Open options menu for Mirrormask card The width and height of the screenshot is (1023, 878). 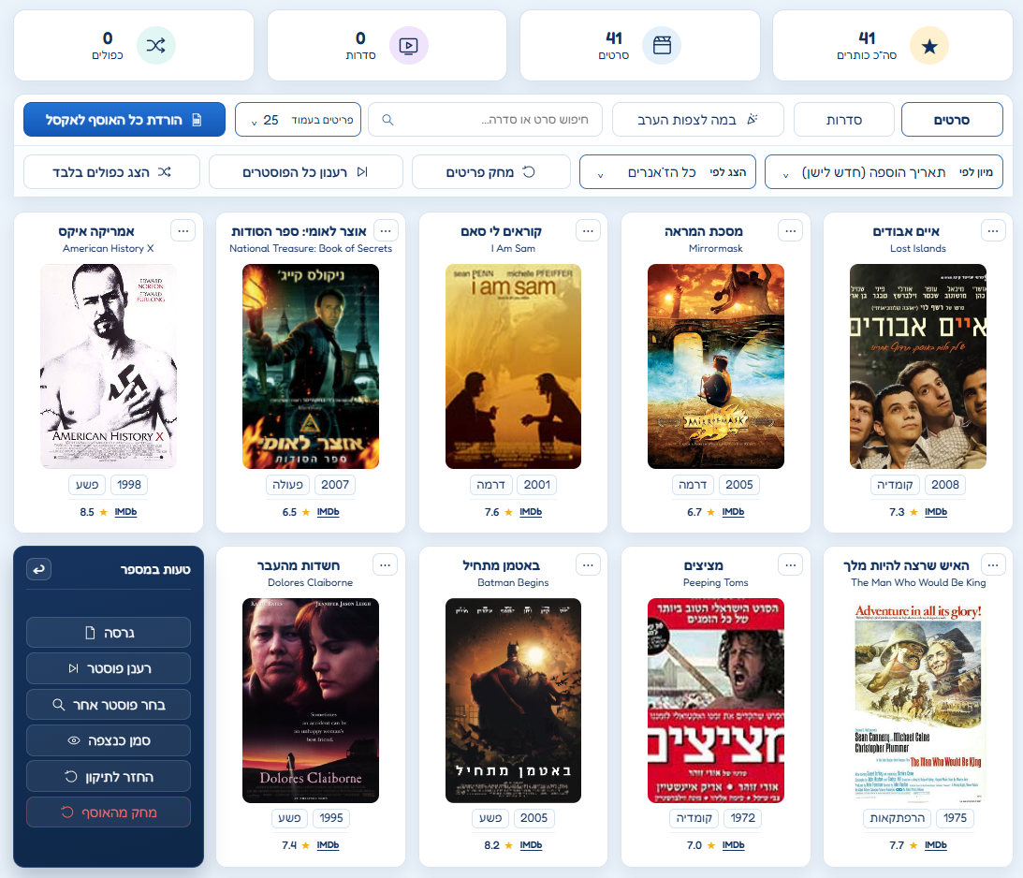791,231
